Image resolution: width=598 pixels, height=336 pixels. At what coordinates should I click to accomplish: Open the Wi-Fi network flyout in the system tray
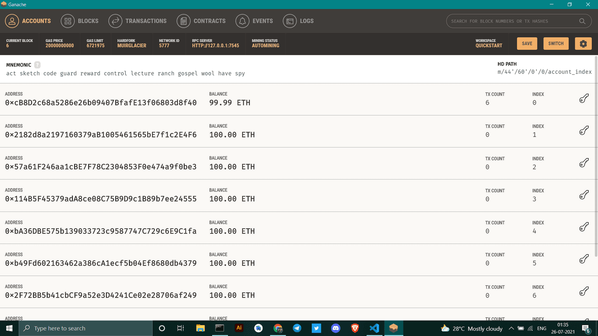tap(531, 328)
